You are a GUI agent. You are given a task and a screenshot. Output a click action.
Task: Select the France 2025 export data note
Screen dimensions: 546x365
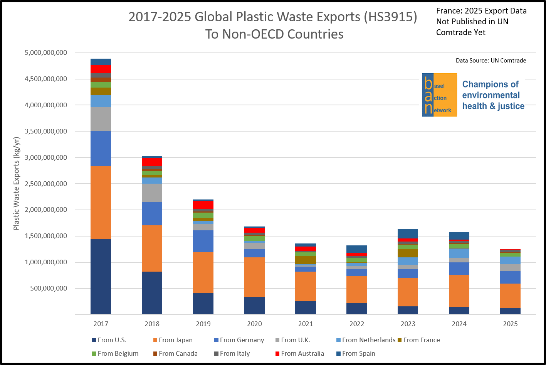pos(481,22)
